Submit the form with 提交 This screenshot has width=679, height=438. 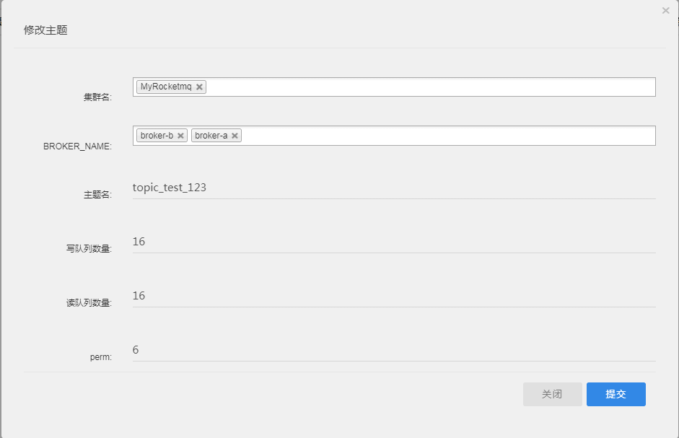(x=616, y=394)
